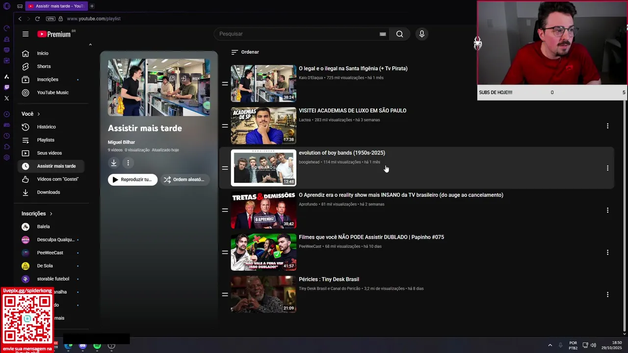Image resolution: width=628 pixels, height=353 pixels.
Task: Open the on-screen keyboard in search box
Action: [383, 34]
